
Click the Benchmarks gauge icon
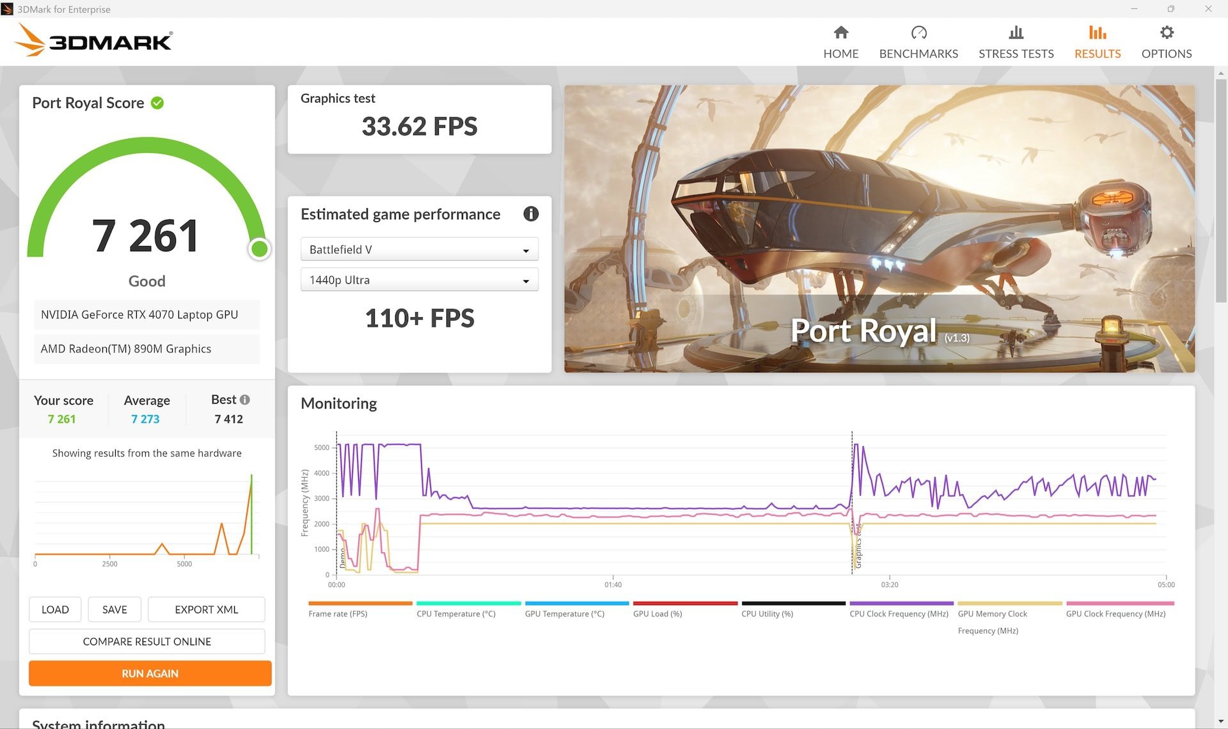pyautogui.click(x=918, y=32)
